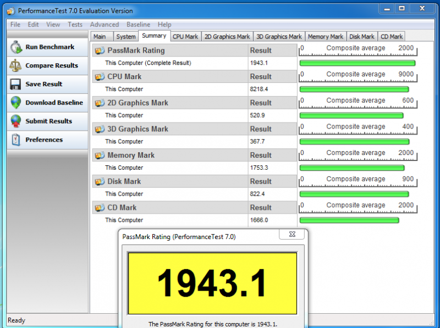Select This Computer (Complete Result) row

click(195, 63)
